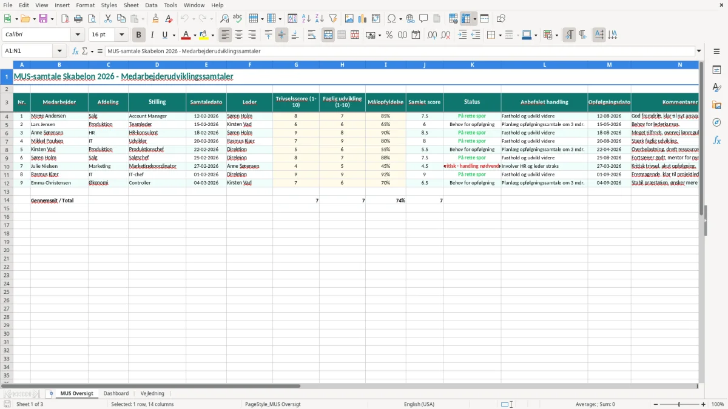Screen dimensions: 728x409
Task: Click the Increase Indent icon
Action: 462,35
